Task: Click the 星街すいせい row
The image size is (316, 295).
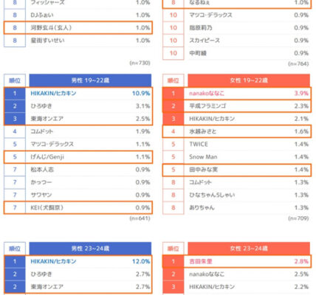Action: pos(78,41)
